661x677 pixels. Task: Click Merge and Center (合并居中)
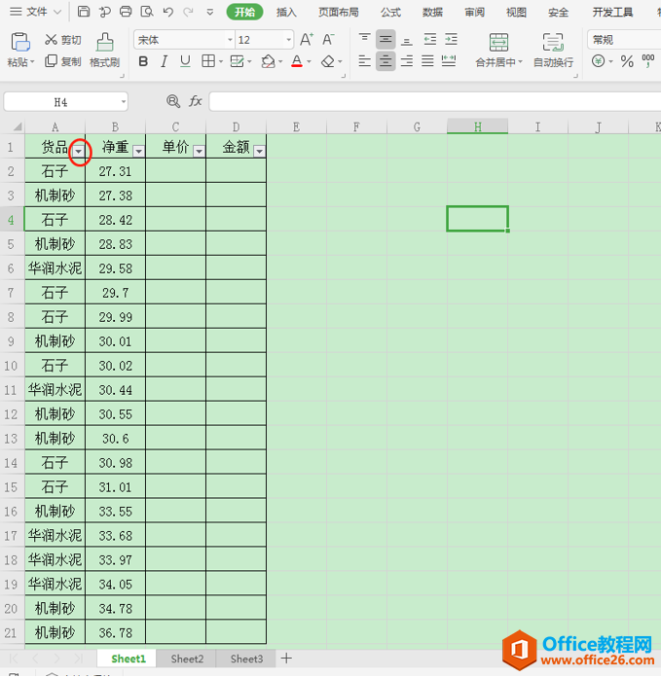coord(498,50)
